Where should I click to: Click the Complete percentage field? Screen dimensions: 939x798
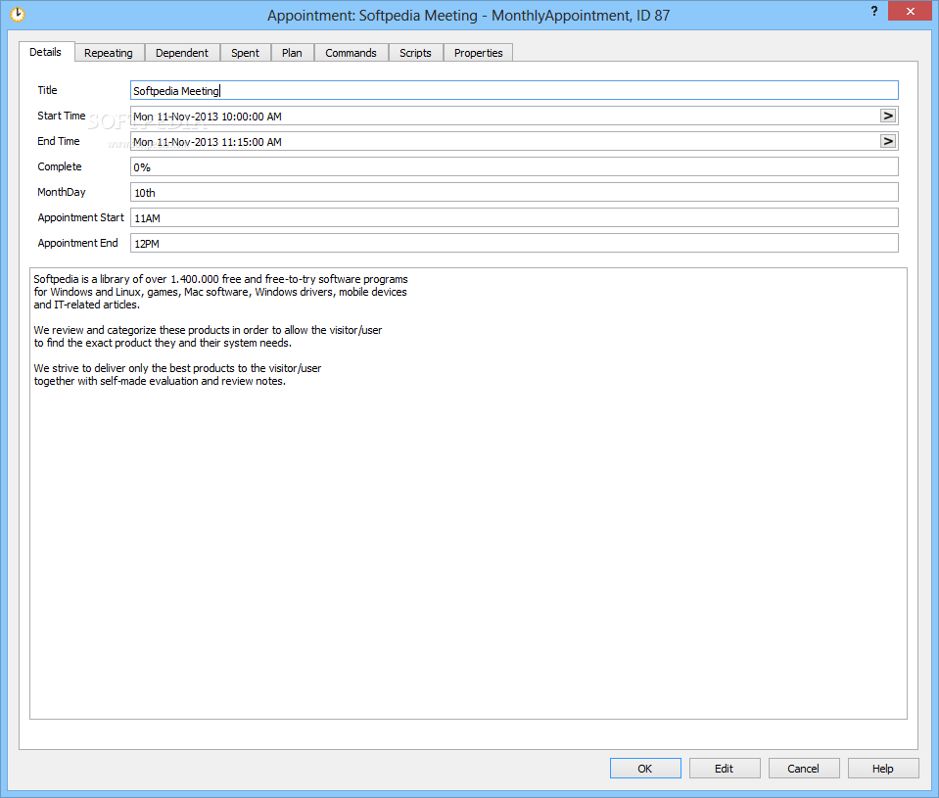pyautogui.click(x=514, y=167)
